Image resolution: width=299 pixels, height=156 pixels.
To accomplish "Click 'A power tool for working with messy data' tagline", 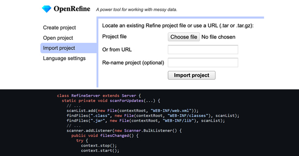I will (136, 9).
